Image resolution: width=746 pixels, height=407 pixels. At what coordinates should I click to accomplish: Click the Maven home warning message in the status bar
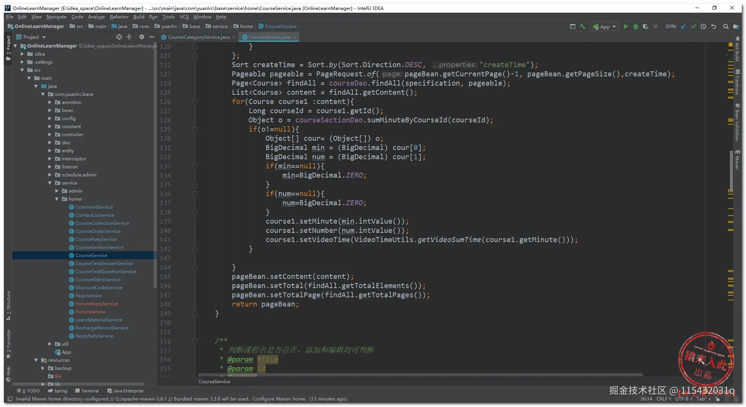(181, 399)
